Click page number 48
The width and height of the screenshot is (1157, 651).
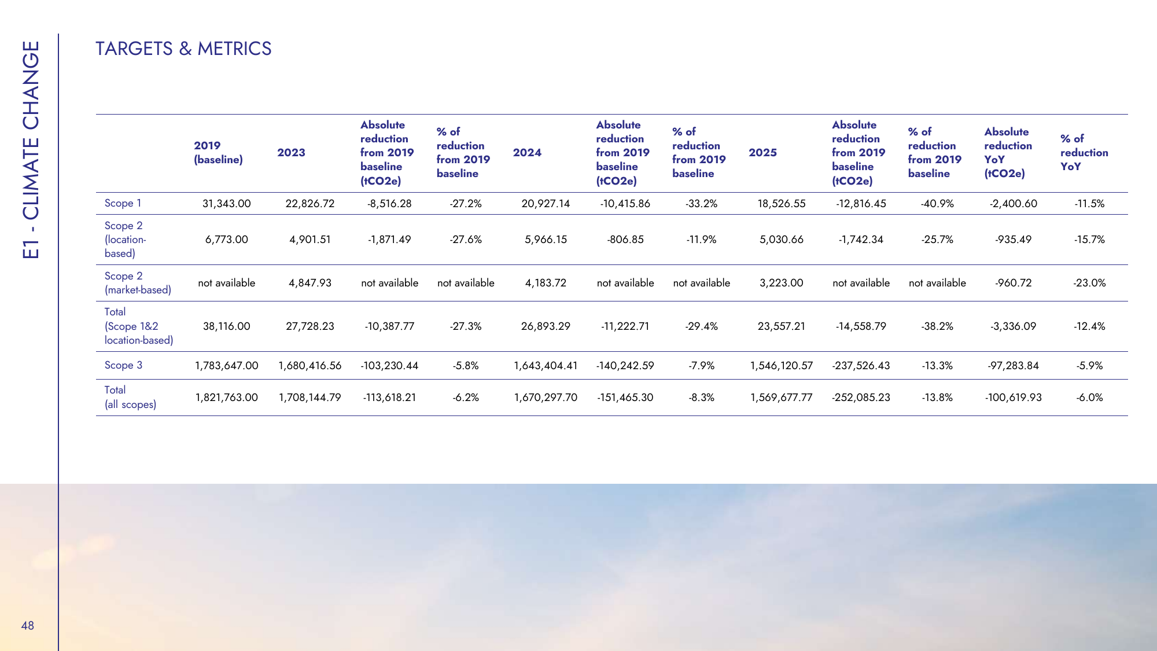28,626
